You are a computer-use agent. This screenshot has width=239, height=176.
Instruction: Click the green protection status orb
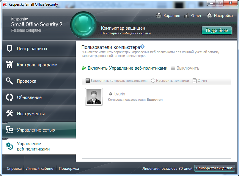[84, 25]
